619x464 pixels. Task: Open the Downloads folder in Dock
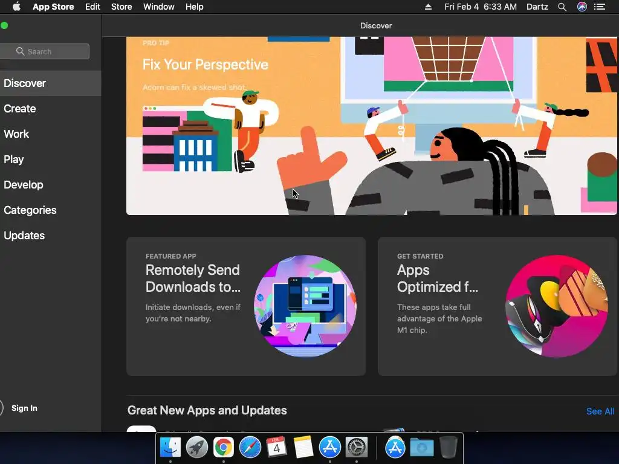421,448
